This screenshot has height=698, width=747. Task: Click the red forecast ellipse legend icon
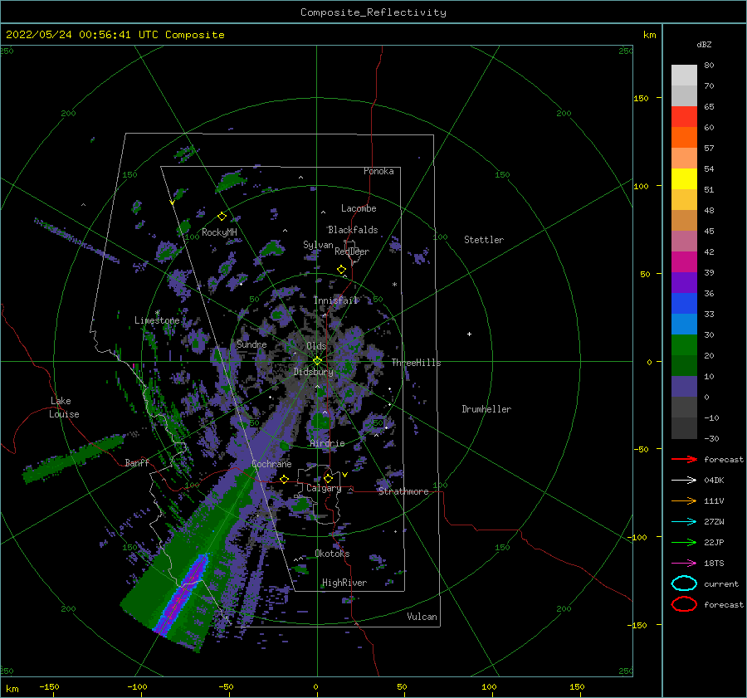[684, 604]
